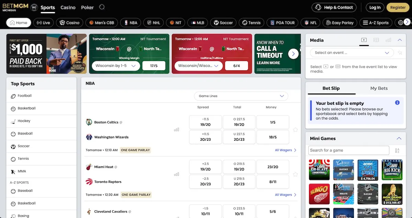The width and height of the screenshot is (412, 218).
Task: Select the Bet Slip tab
Action: click(331, 88)
